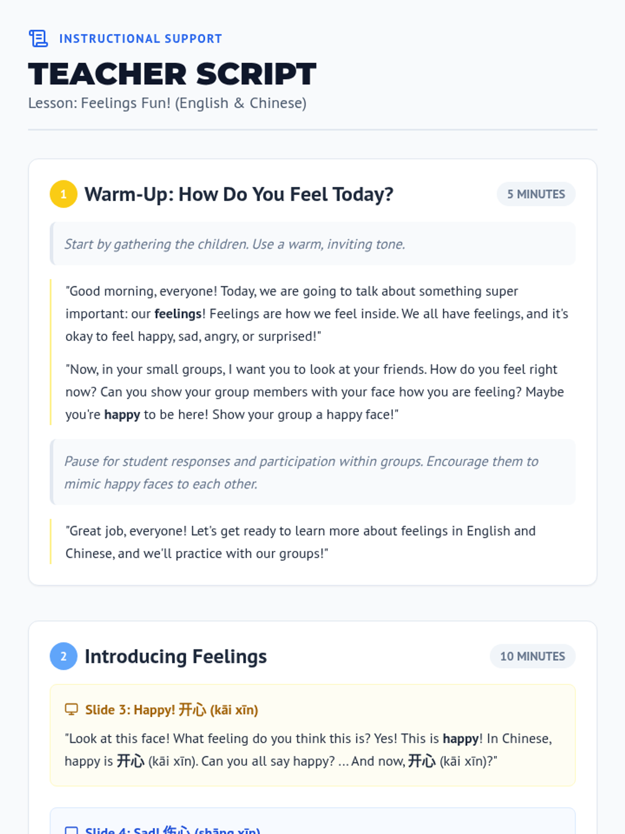The image size is (625, 834).
Task: Click the Slide 4: Sad! heading
Action: pos(172,830)
